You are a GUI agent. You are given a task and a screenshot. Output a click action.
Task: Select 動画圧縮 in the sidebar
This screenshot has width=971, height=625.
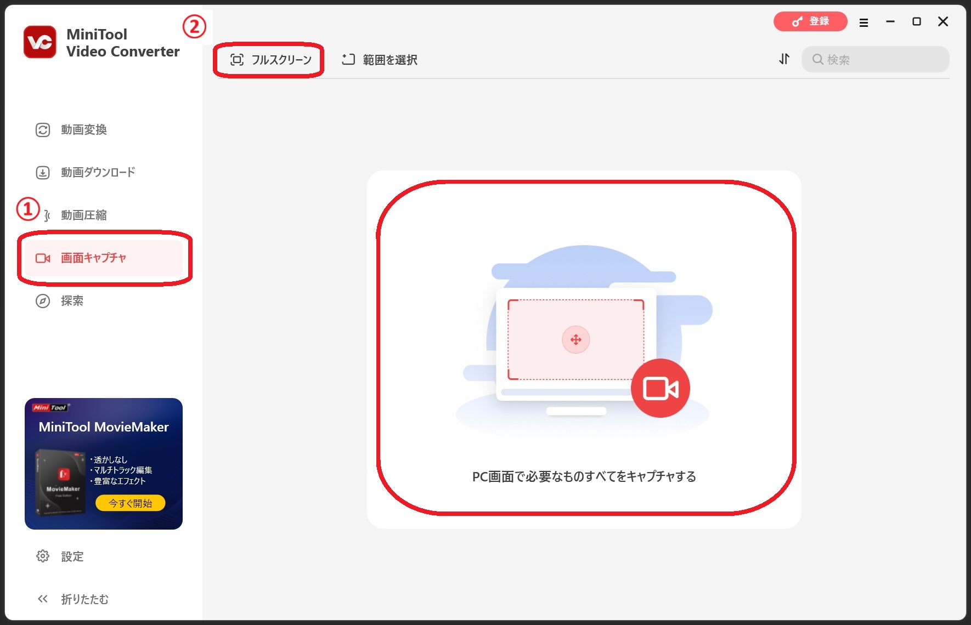(83, 215)
